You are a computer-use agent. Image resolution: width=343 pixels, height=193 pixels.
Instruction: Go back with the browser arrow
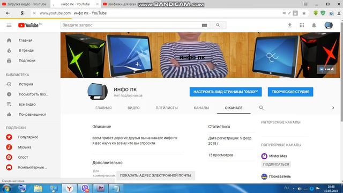click(8, 13)
